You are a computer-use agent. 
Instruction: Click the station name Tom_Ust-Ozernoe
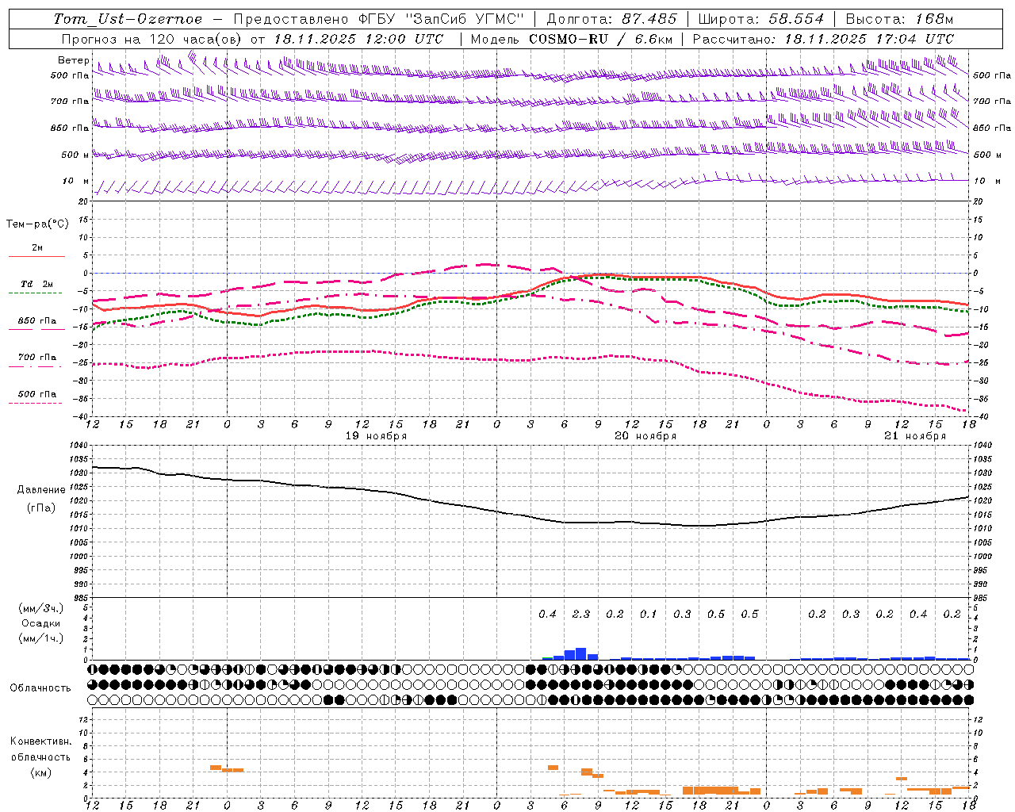pos(128,19)
